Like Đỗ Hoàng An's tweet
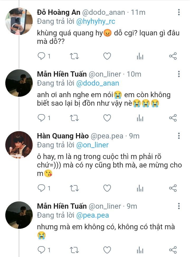Screen dimensions: 190x257 [107, 56]
